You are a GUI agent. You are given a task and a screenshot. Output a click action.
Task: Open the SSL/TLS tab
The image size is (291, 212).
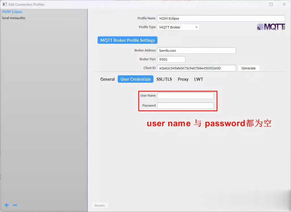164,79
